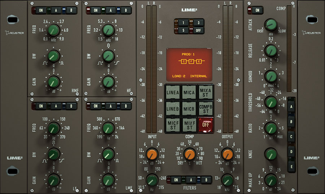325x194 pixels.
Task: Click the RATIO knob
Action: click(271, 128)
